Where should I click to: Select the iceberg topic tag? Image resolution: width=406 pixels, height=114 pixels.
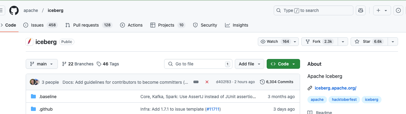tap(372, 100)
